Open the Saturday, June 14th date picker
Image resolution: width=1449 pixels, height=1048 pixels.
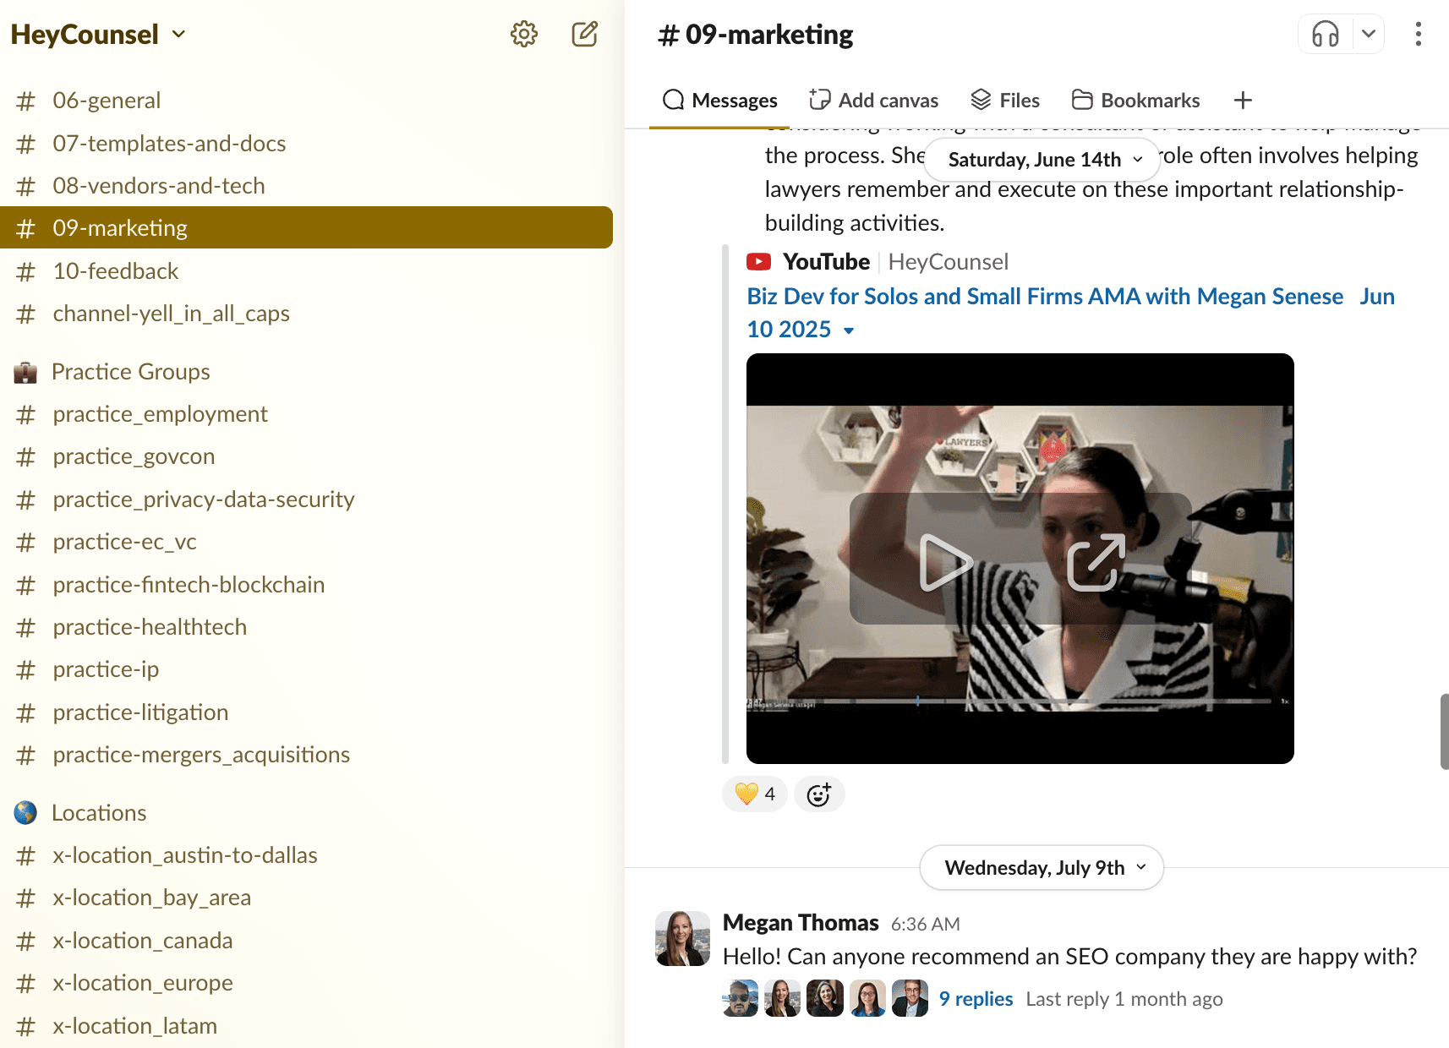click(x=1043, y=160)
